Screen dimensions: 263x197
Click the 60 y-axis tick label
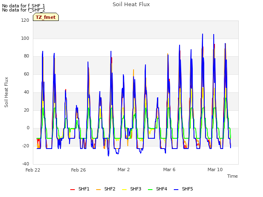pyautogui.click(x=26, y=74)
